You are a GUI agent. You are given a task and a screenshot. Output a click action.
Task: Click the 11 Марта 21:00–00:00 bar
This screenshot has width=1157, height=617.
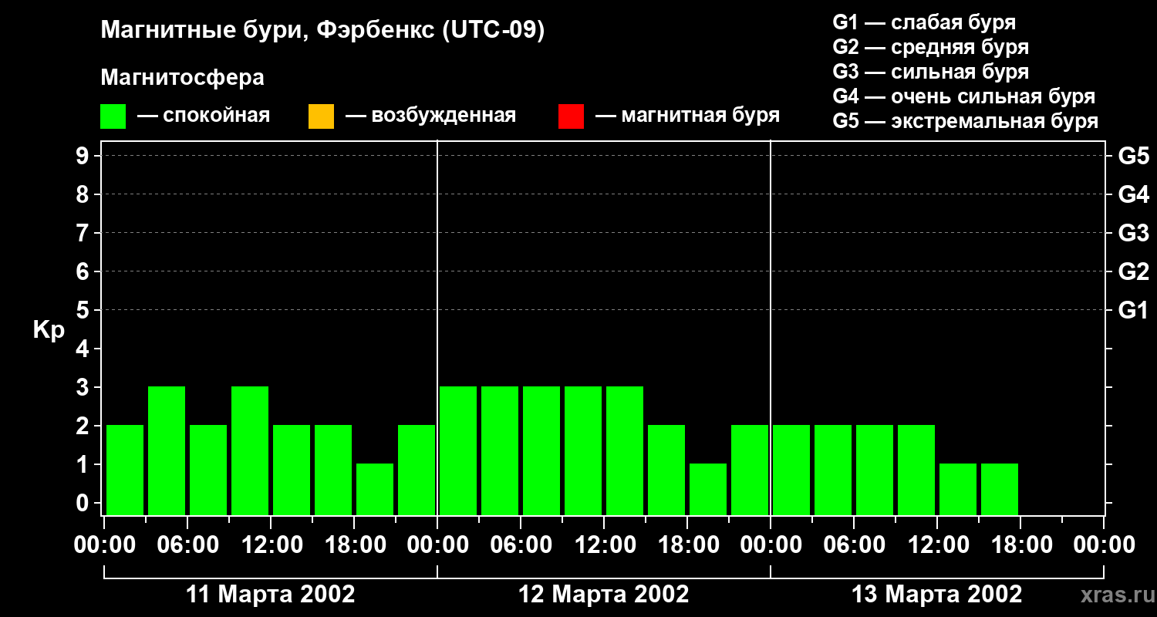417,470
